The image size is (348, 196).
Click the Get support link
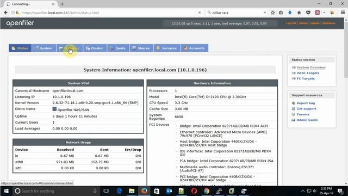[x=306, y=109]
